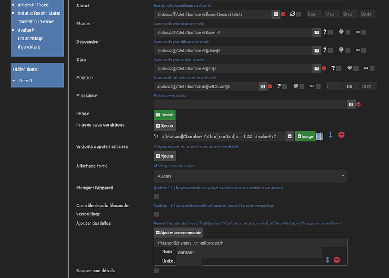Click the Chambre Arthur contact command text
This screenshot has width=389, height=278.
tap(190, 243)
